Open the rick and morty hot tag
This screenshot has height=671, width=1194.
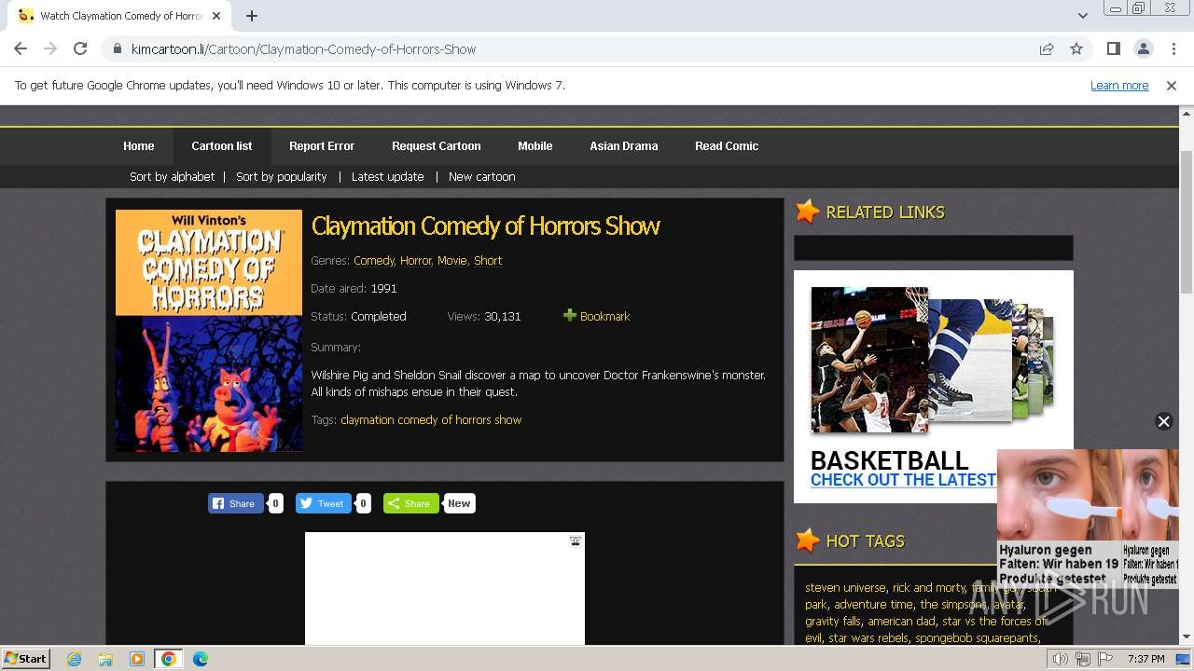[928, 588]
